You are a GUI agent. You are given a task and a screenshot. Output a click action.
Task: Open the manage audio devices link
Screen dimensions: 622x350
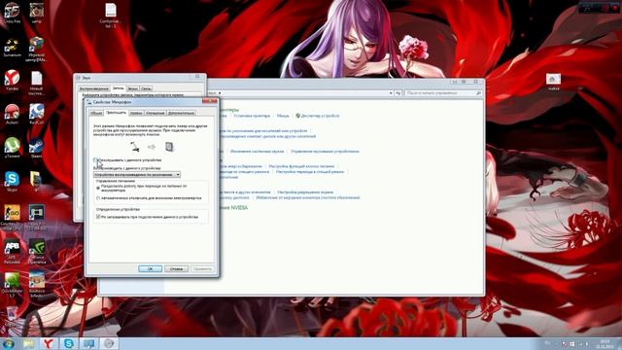coord(325,152)
